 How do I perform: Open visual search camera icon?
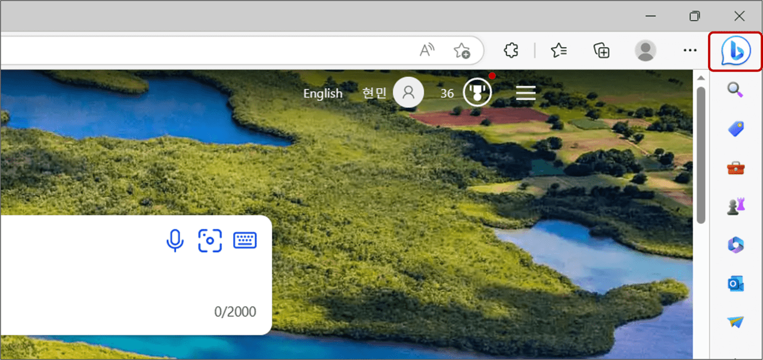[x=210, y=240]
